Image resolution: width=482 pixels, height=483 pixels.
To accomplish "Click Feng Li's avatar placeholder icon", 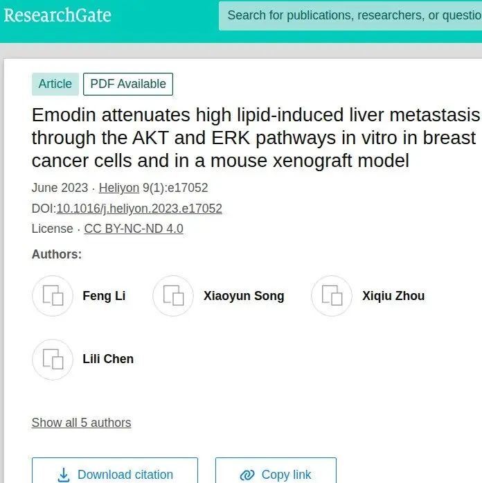I will point(53,296).
